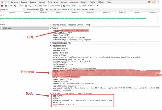
Task: Select the All filter type button
Action: pyautogui.click(x=41, y=10)
